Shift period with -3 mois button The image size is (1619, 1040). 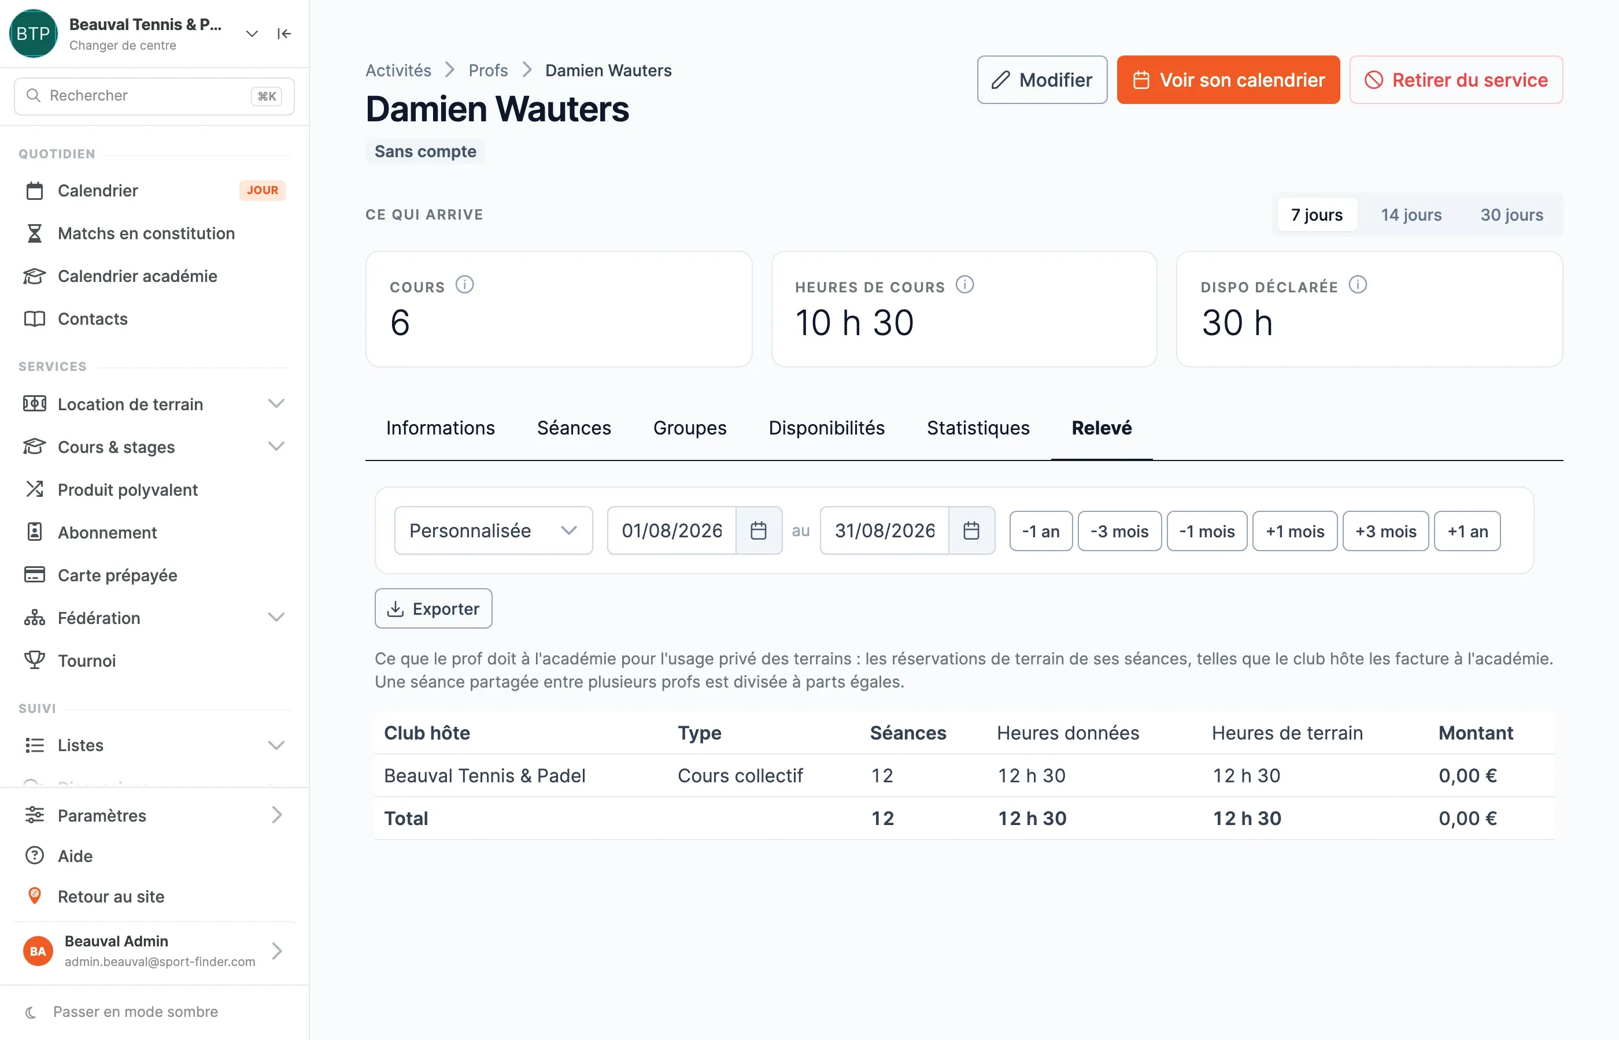click(1119, 532)
